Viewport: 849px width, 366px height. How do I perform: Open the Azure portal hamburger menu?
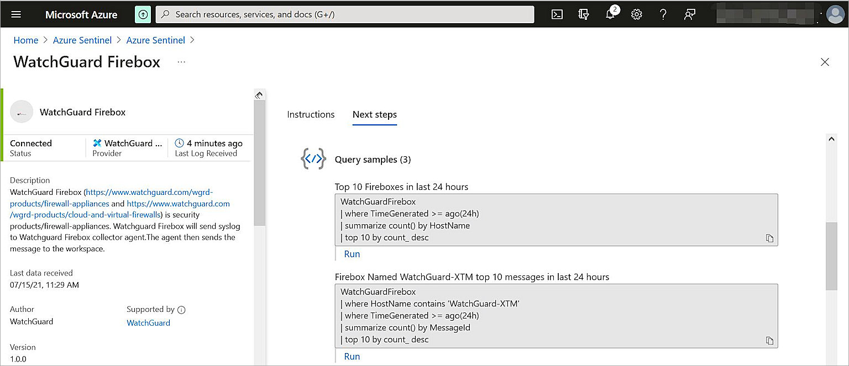click(x=16, y=14)
